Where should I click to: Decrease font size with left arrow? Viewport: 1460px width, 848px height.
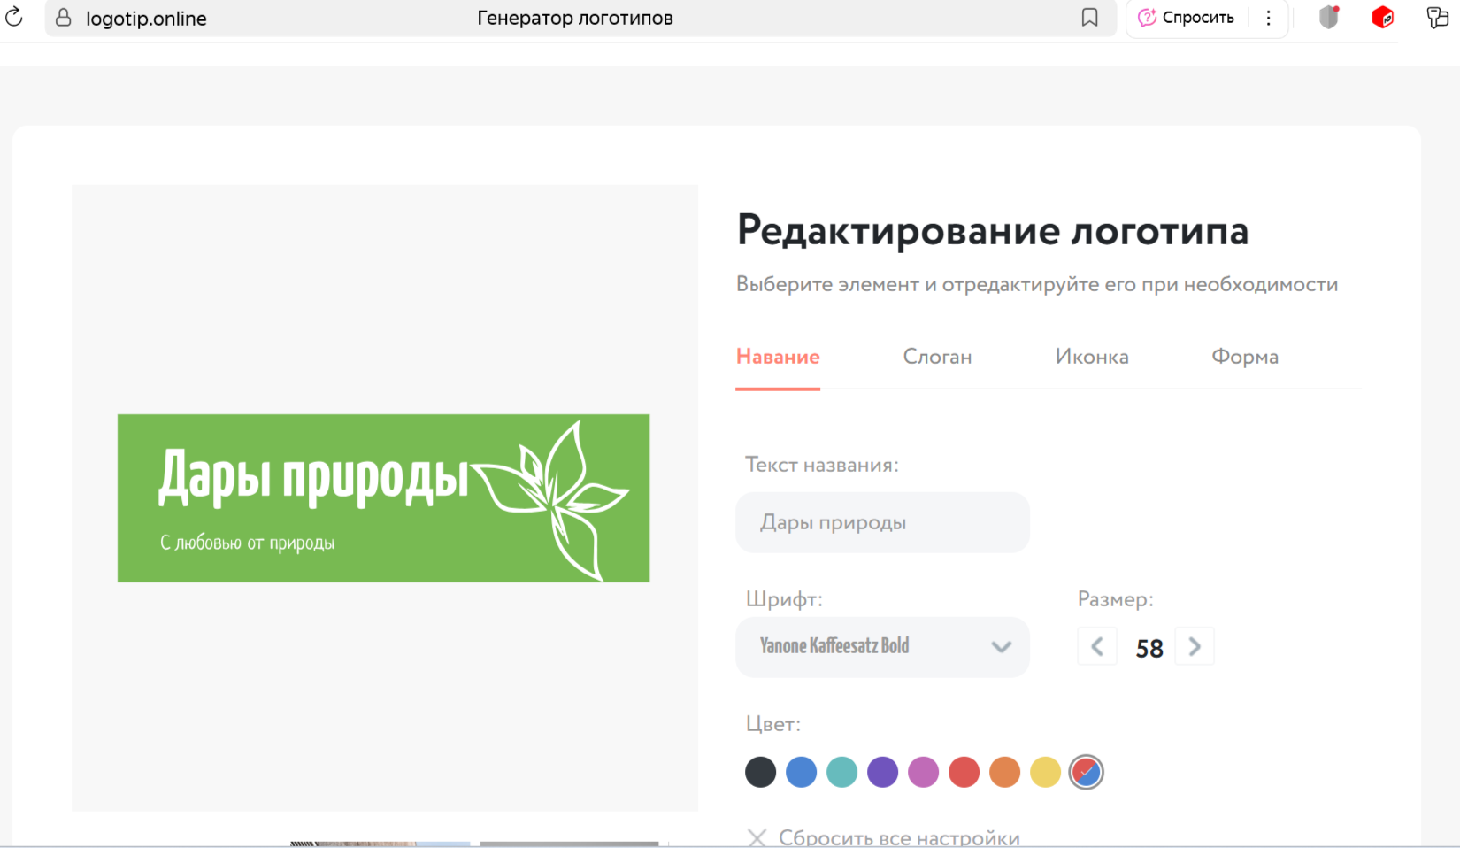coord(1097,647)
